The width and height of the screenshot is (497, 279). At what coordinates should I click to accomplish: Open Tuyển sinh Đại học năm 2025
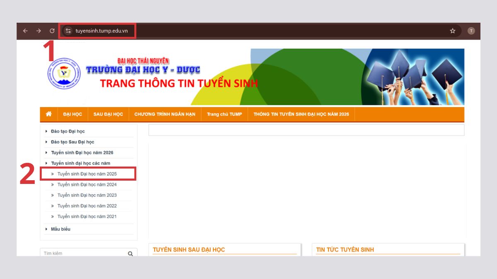tap(87, 174)
